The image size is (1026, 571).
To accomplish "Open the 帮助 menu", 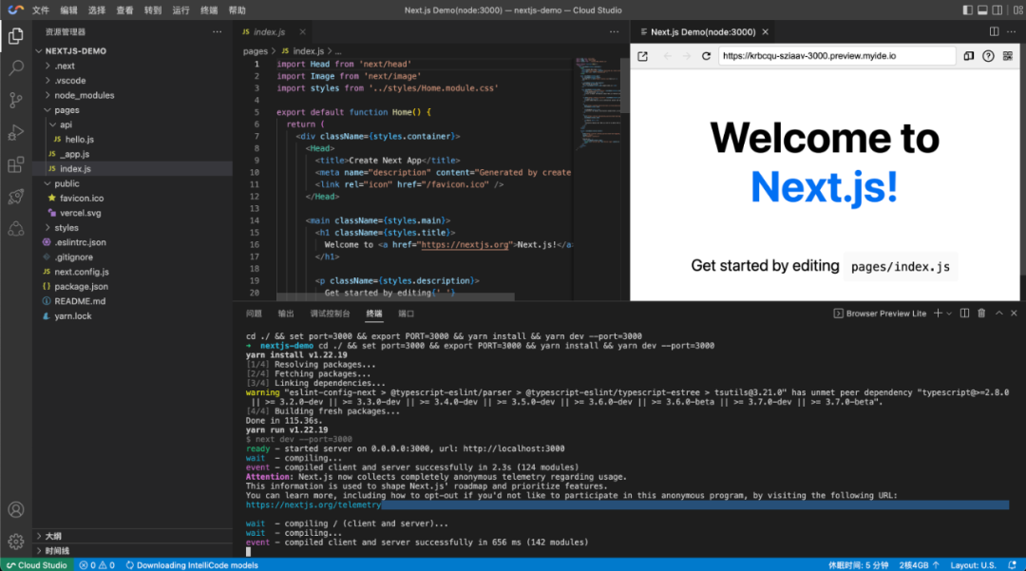I will point(237,10).
